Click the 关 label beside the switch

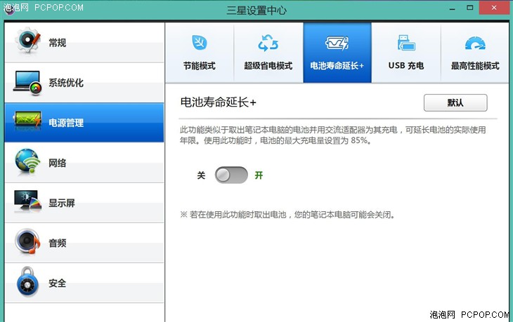click(201, 175)
